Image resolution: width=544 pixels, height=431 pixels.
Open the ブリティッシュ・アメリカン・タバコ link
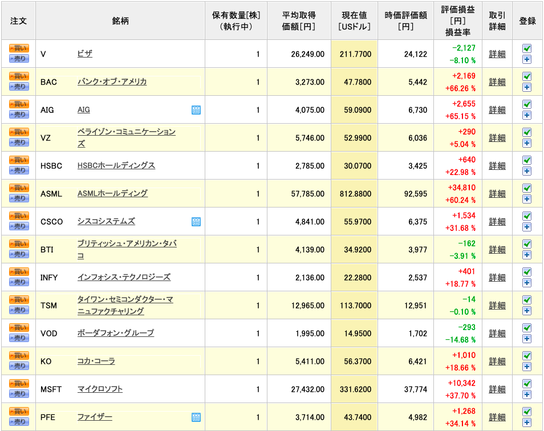(x=127, y=249)
